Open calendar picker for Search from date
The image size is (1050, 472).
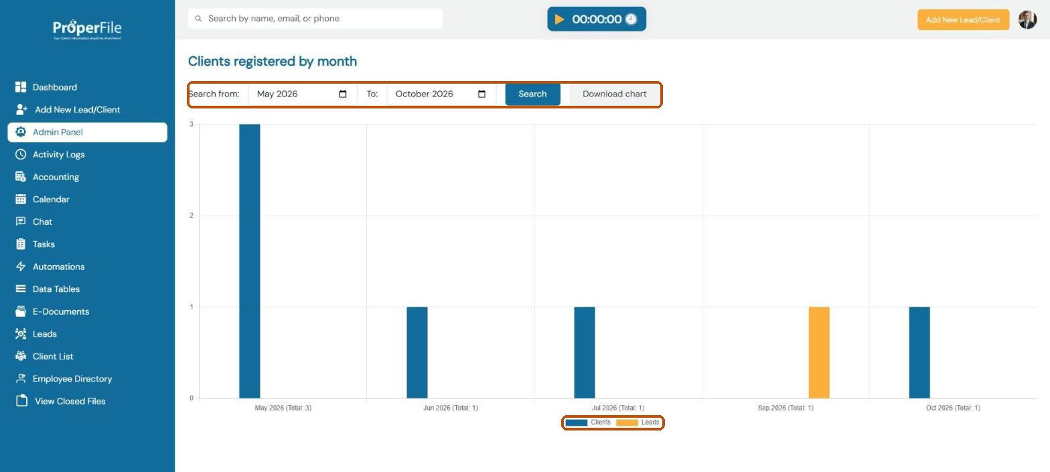pos(343,94)
